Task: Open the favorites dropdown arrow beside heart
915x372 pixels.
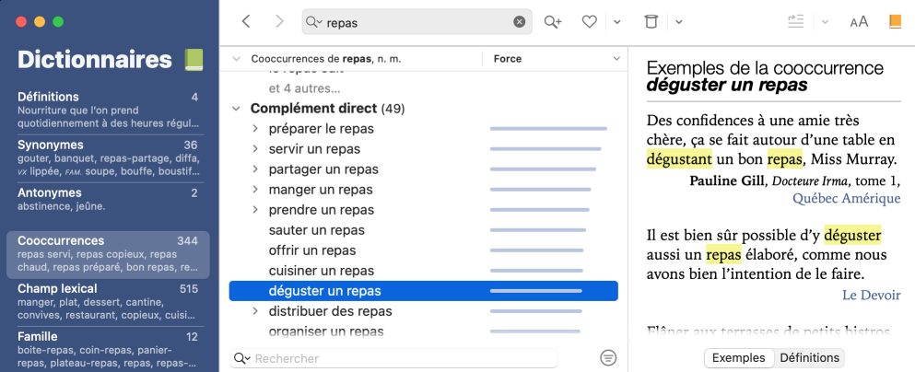Action: (616, 22)
